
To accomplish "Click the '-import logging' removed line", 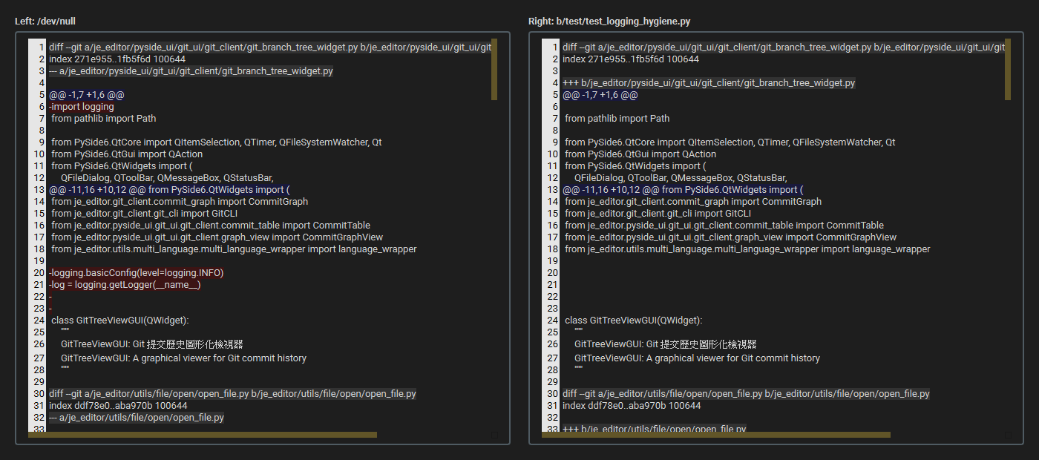I will (x=82, y=107).
